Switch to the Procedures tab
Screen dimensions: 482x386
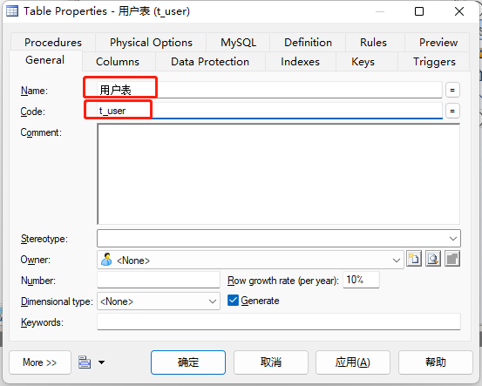tap(53, 42)
